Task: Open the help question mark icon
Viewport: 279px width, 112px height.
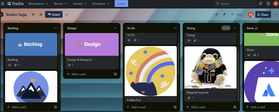Action: [268, 4]
